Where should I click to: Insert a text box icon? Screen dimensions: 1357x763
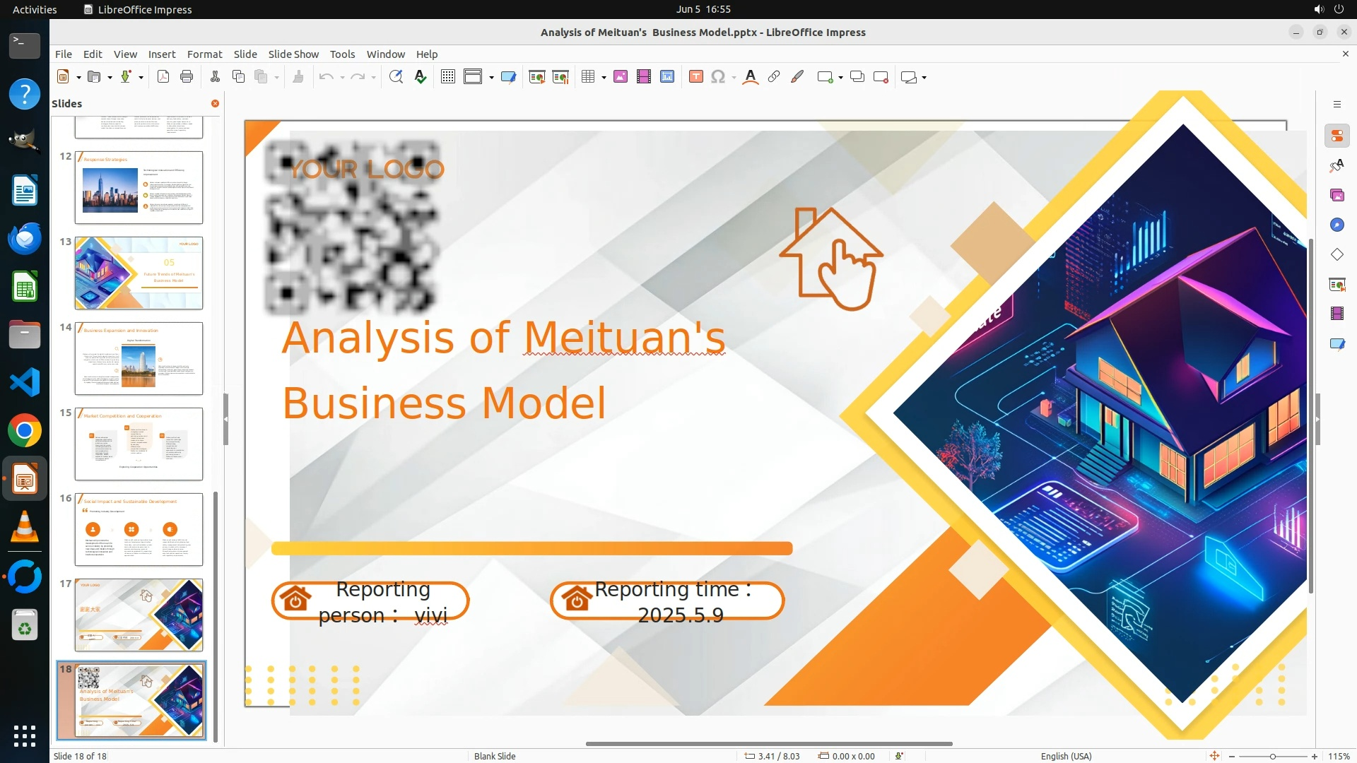click(695, 77)
